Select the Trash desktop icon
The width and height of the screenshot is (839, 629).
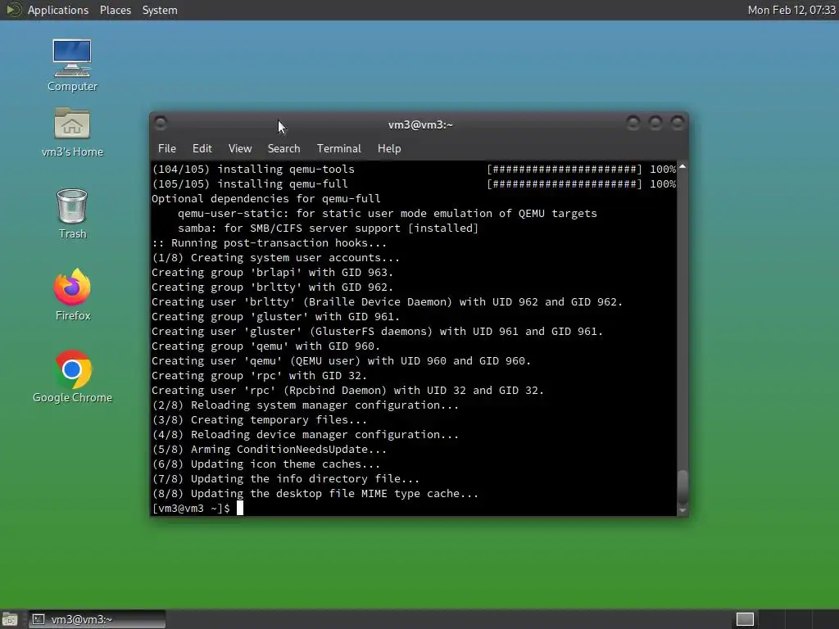coord(72,214)
